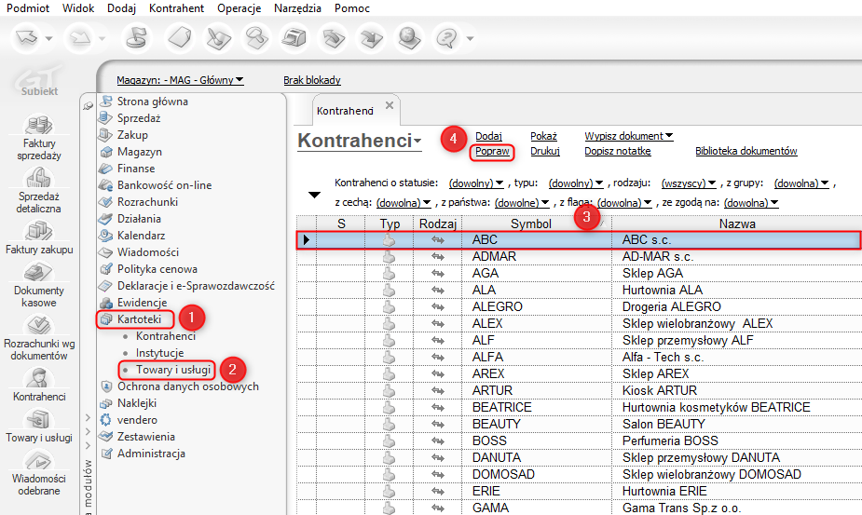
Task: Open Narzędzia menu
Action: tap(297, 8)
